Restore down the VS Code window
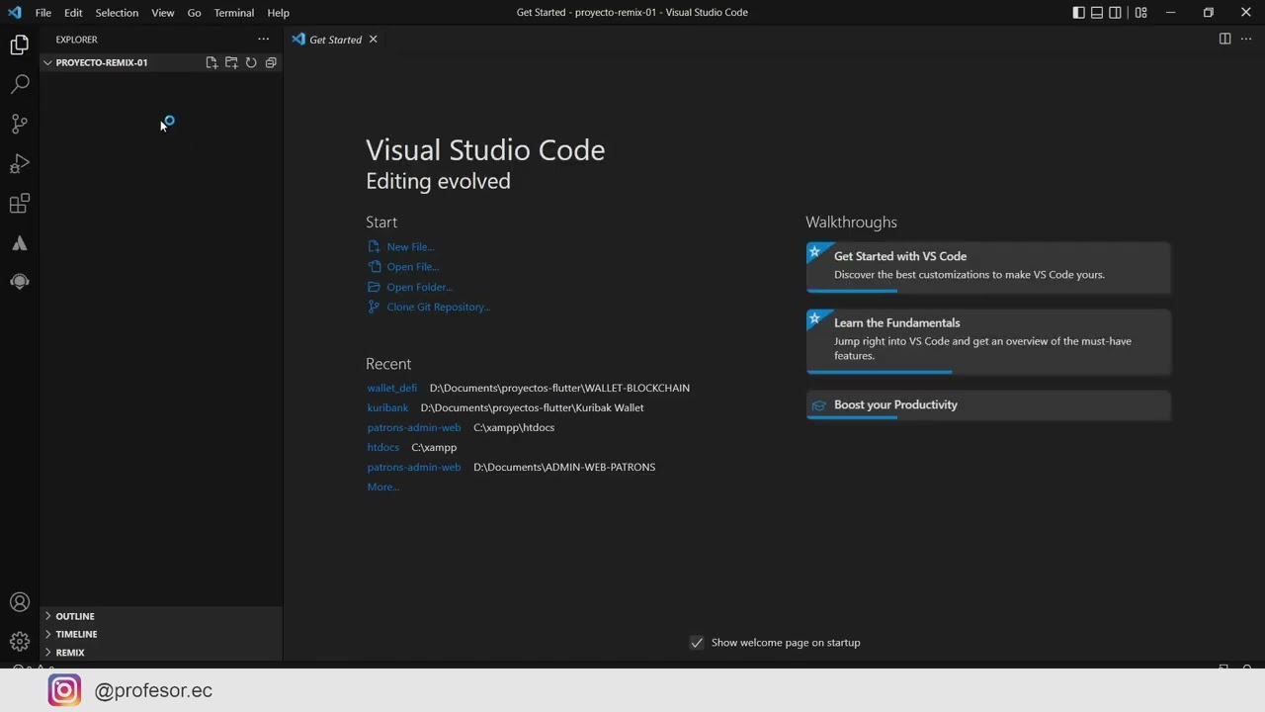 tap(1208, 13)
